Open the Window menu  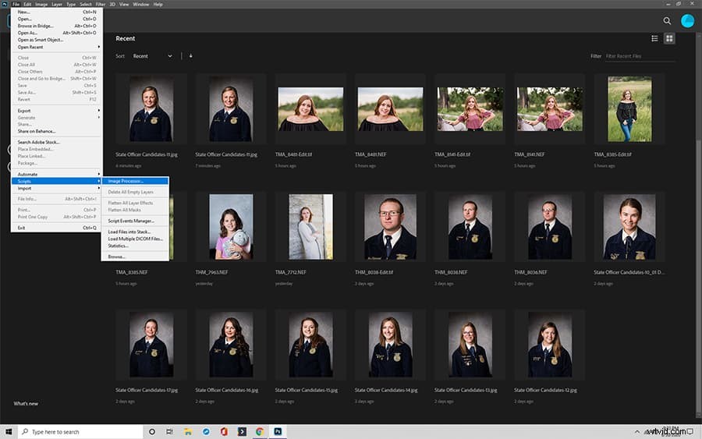(x=140, y=4)
